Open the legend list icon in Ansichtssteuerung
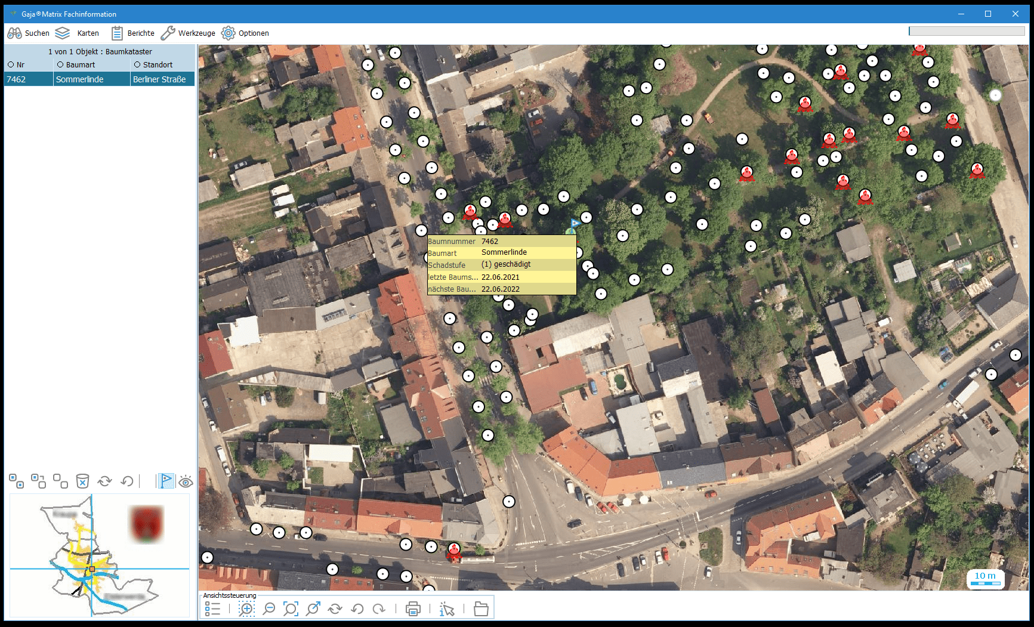The height and width of the screenshot is (627, 1034). tap(212, 609)
